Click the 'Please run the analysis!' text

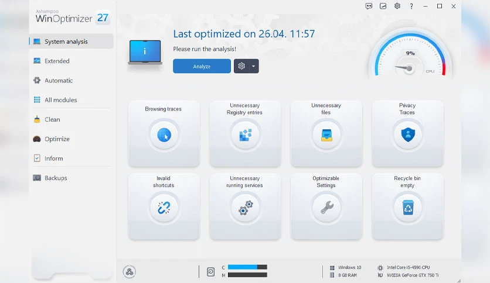pyautogui.click(x=205, y=49)
